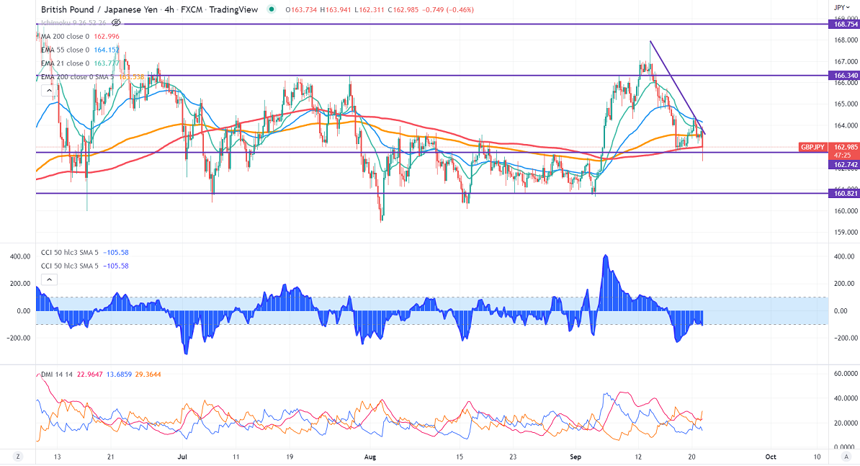Open the JPY currency dropdown

(842, 7)
